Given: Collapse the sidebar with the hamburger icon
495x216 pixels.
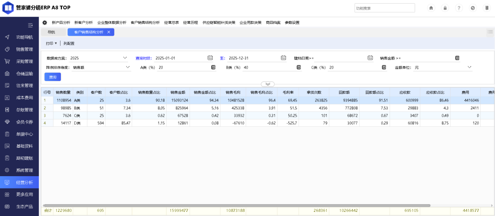Looking at the screenshot, I should coord(30,25).
